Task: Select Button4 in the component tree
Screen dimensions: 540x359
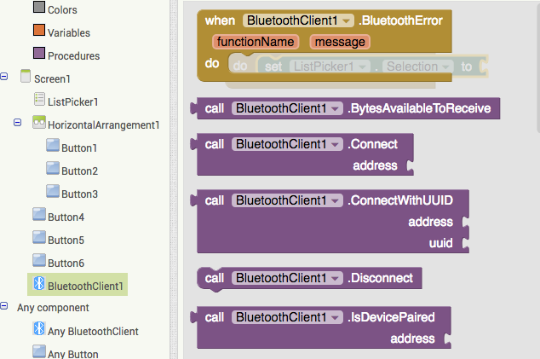Action: pyautogui.click(x=66, y=217)
